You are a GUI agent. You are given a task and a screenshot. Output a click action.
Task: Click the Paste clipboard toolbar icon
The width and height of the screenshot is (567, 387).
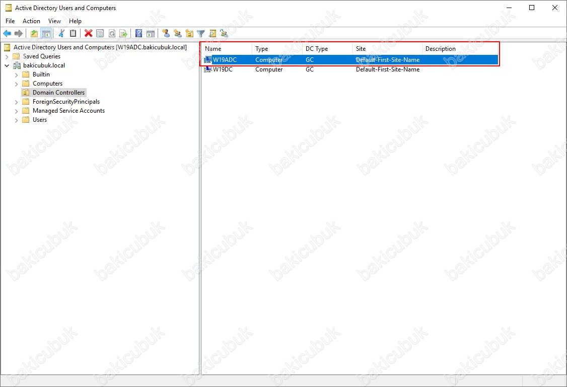(x=73, y=34)
